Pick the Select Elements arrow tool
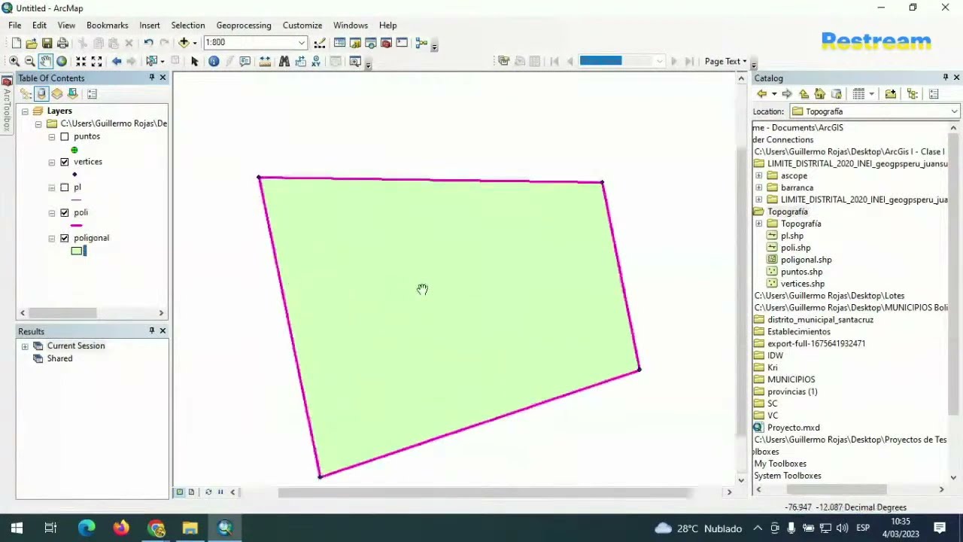 [194, 61]
